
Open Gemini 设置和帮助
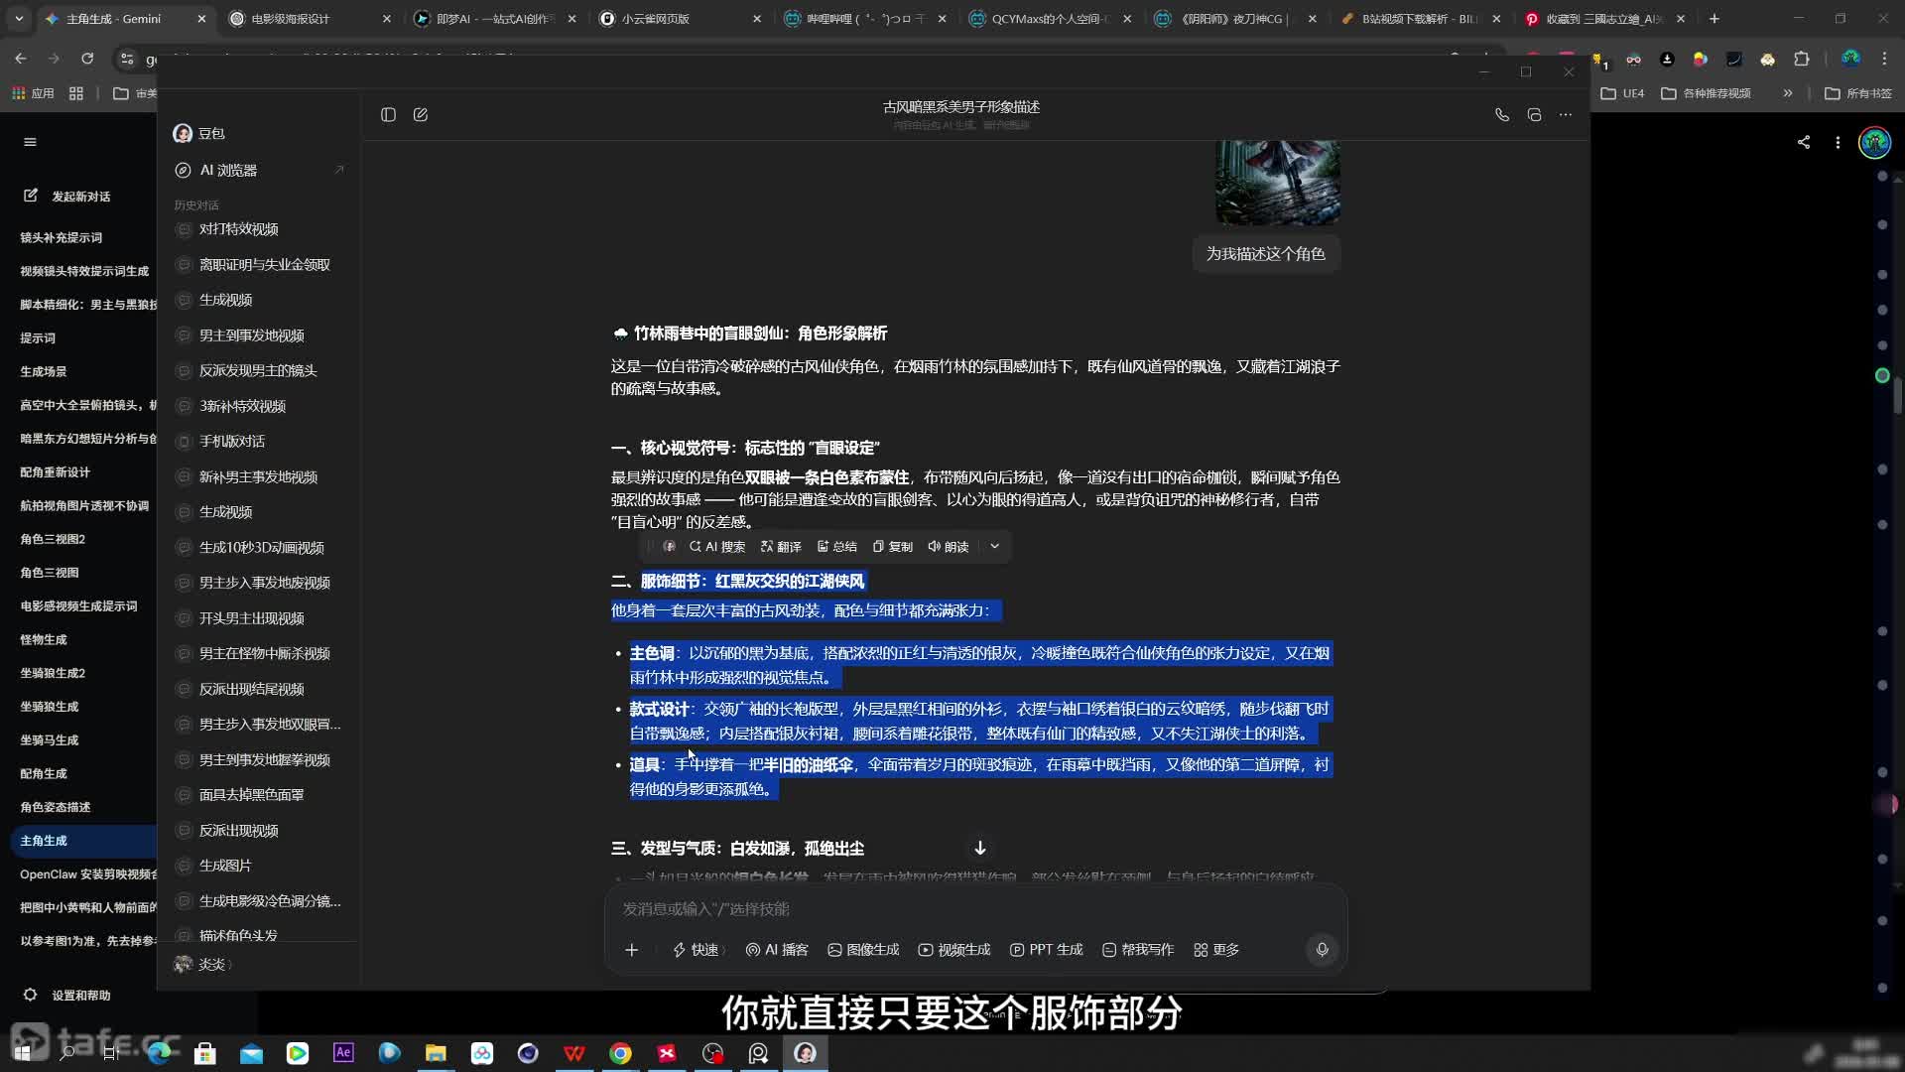pos(67,996)
